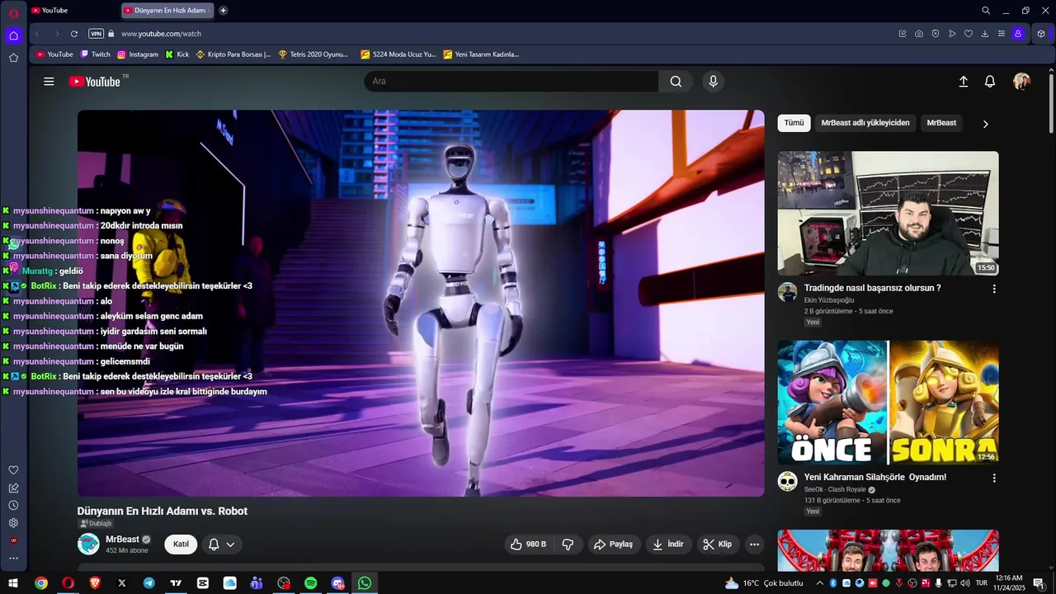The width and height of the screenshot is (1056, 594).
Task: Open the Kripto Para Borsası bookmark
Action: [233, 54]
